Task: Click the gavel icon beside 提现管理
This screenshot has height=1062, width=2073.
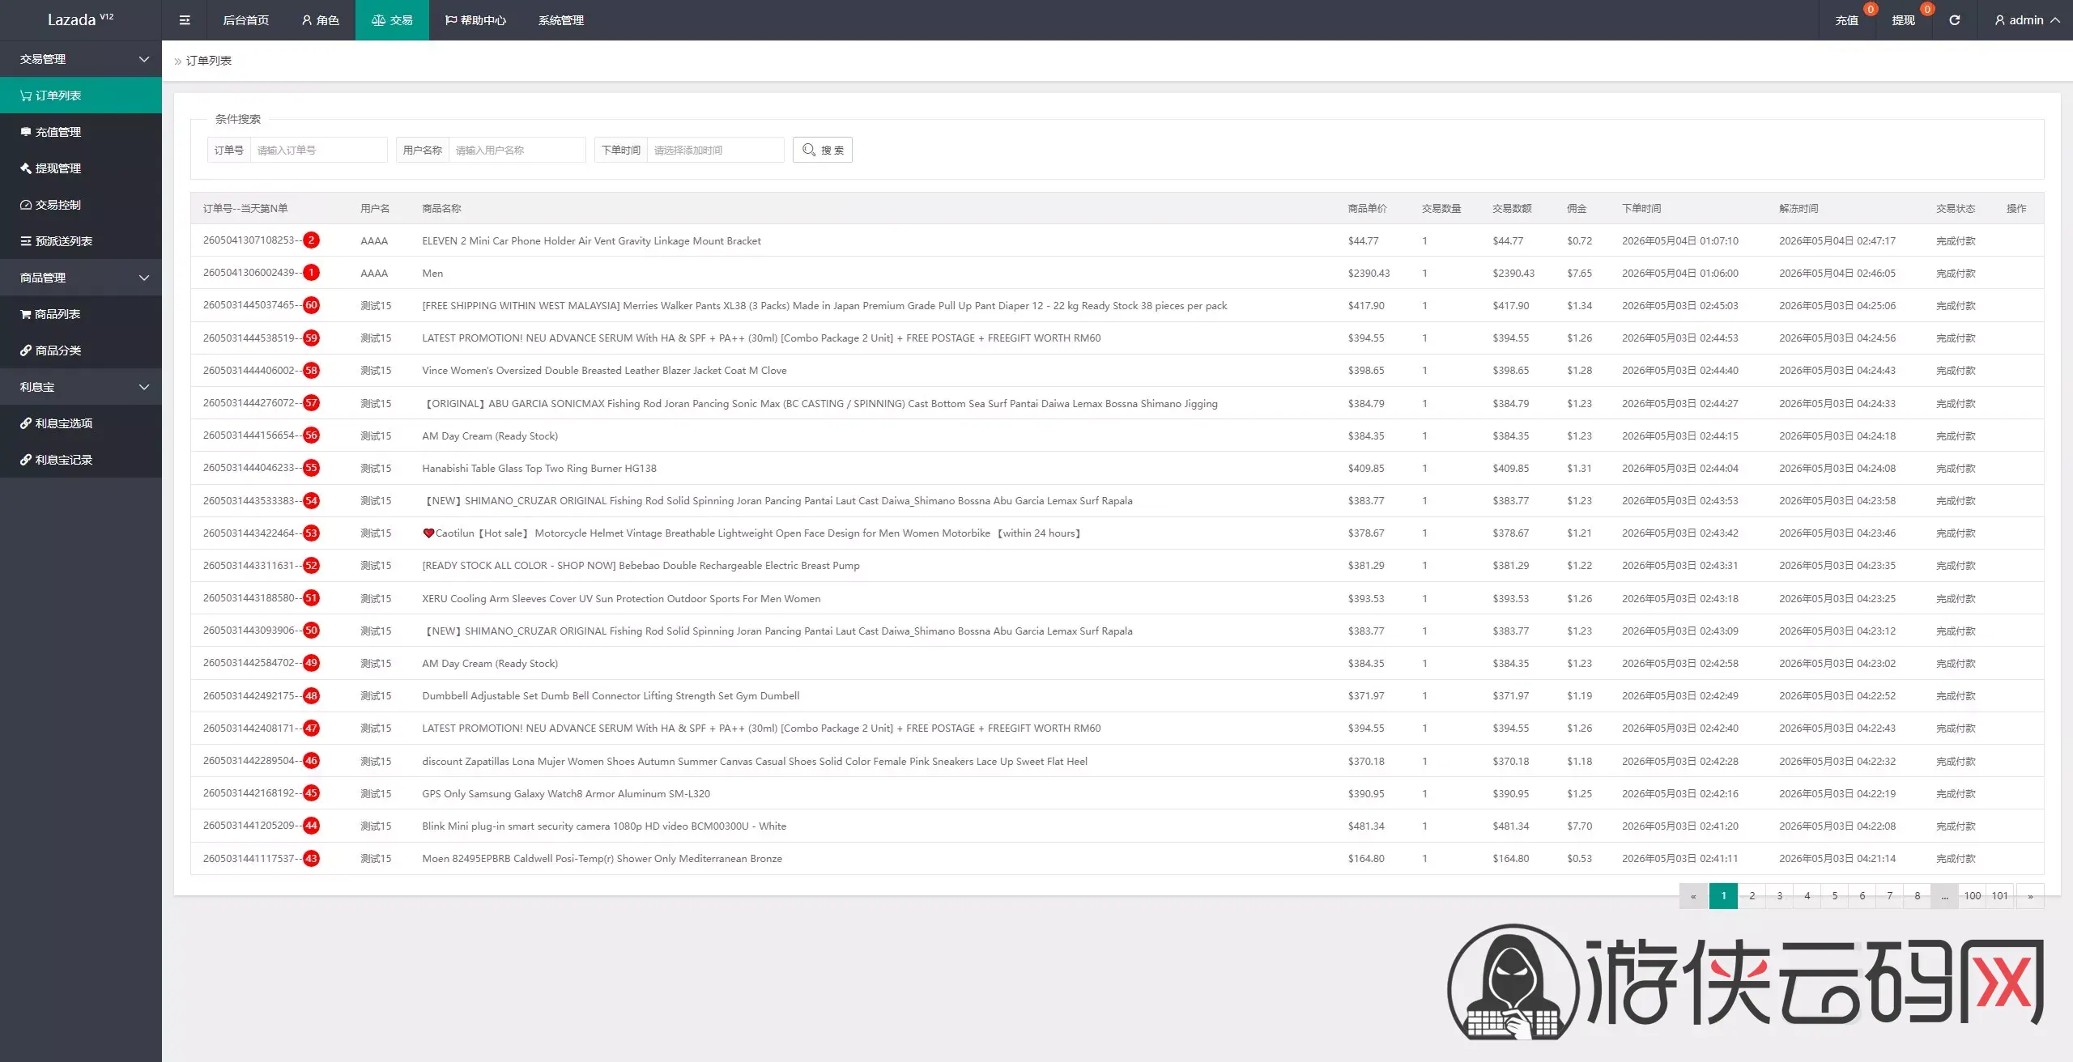Action: pyautogui.click(x=26, y=168)
